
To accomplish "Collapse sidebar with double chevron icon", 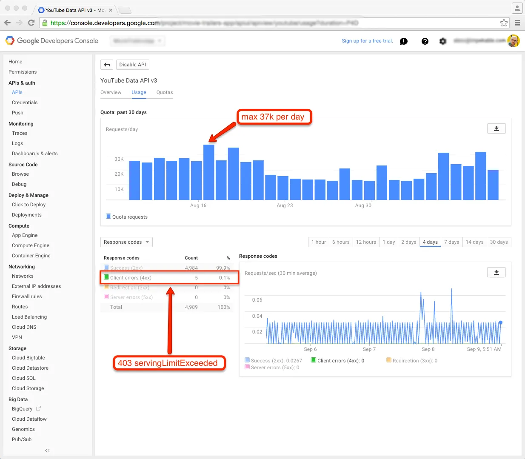I will (x=47, y=450).
